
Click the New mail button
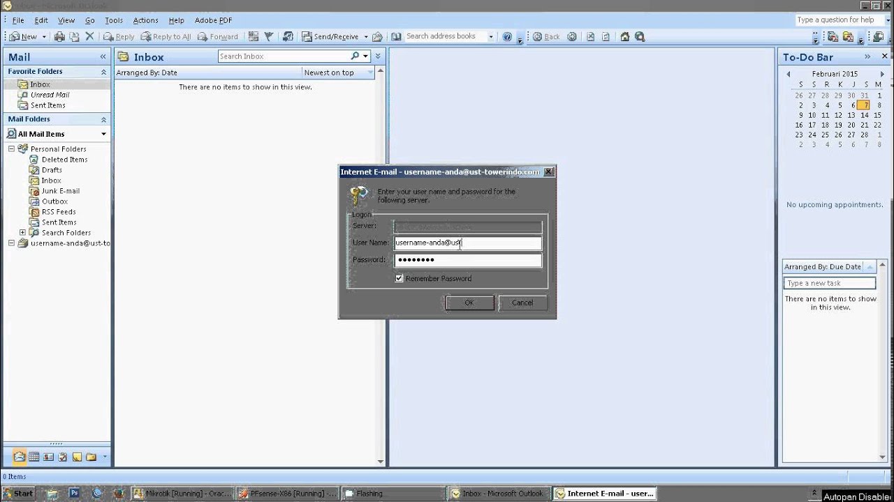coord(24,37)
